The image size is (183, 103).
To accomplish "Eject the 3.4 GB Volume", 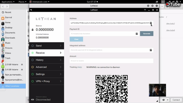I will click(x=22, y=70).
